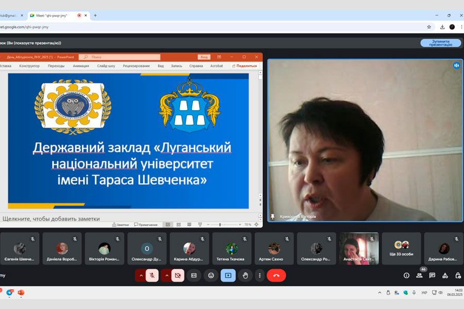
Task: Click Chrome address bar URL
Action: pos(24,27)
